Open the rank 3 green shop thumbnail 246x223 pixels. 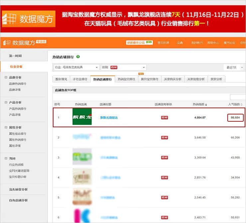coord(82,157)
